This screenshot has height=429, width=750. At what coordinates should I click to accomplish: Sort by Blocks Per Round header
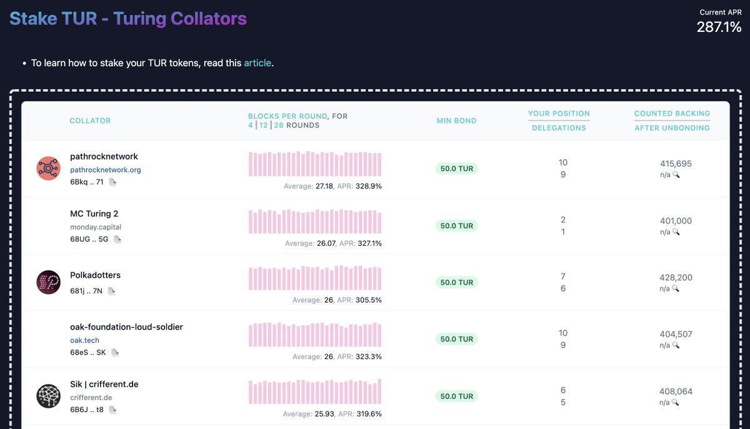pyautogui.click(x=287, y=116)
